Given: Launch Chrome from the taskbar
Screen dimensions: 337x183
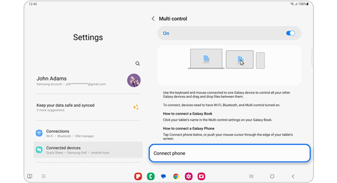Looking at the screenshot, I should pyautogui.click(x=176, y=176).
